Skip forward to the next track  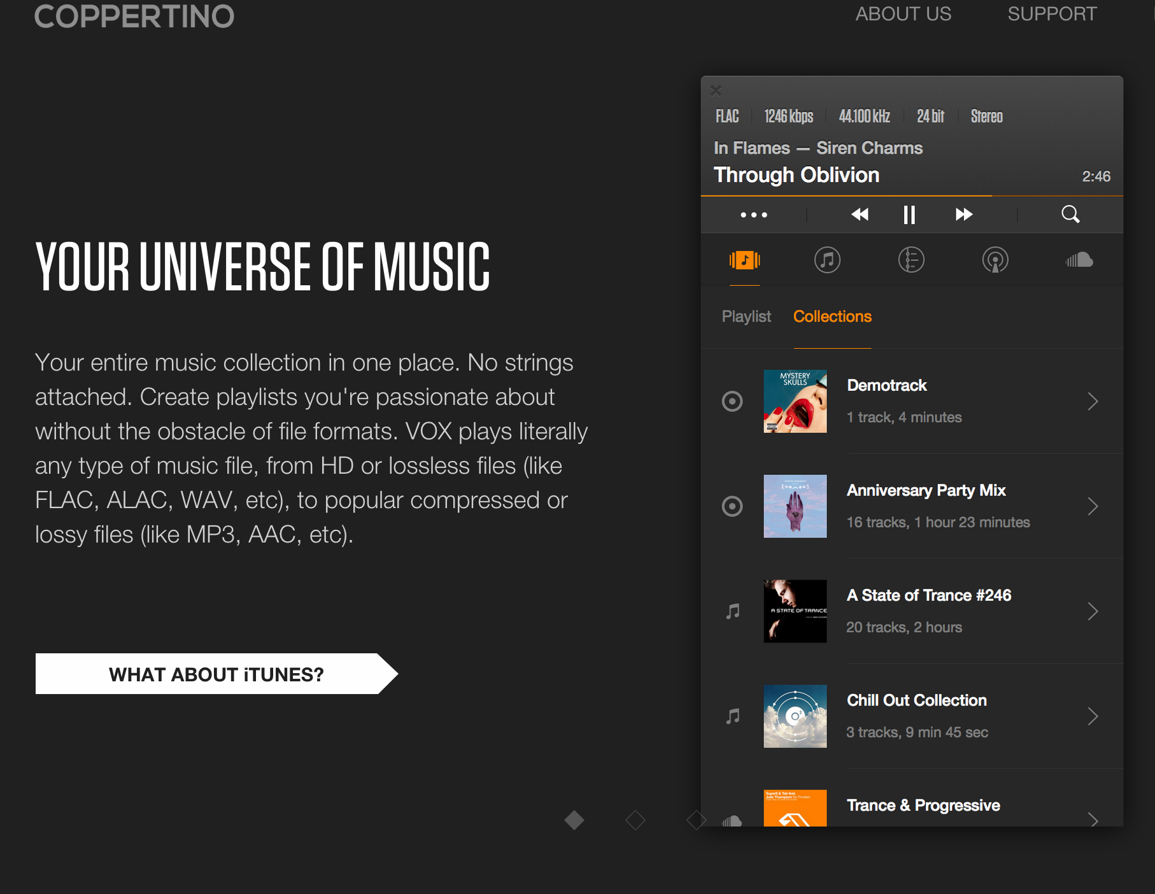(964, 215)
